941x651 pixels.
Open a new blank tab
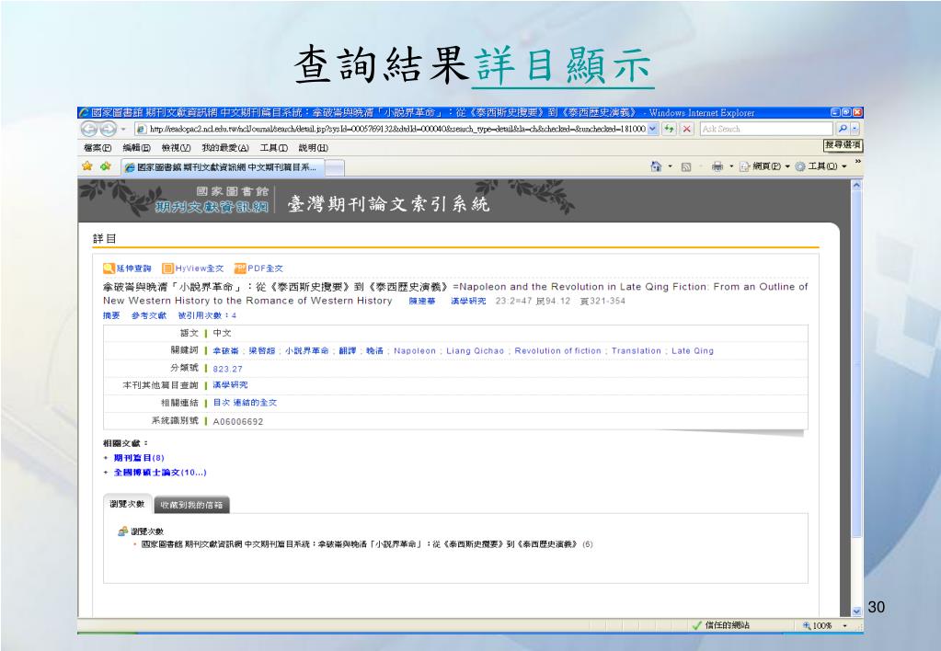click(x=335, y=168)
